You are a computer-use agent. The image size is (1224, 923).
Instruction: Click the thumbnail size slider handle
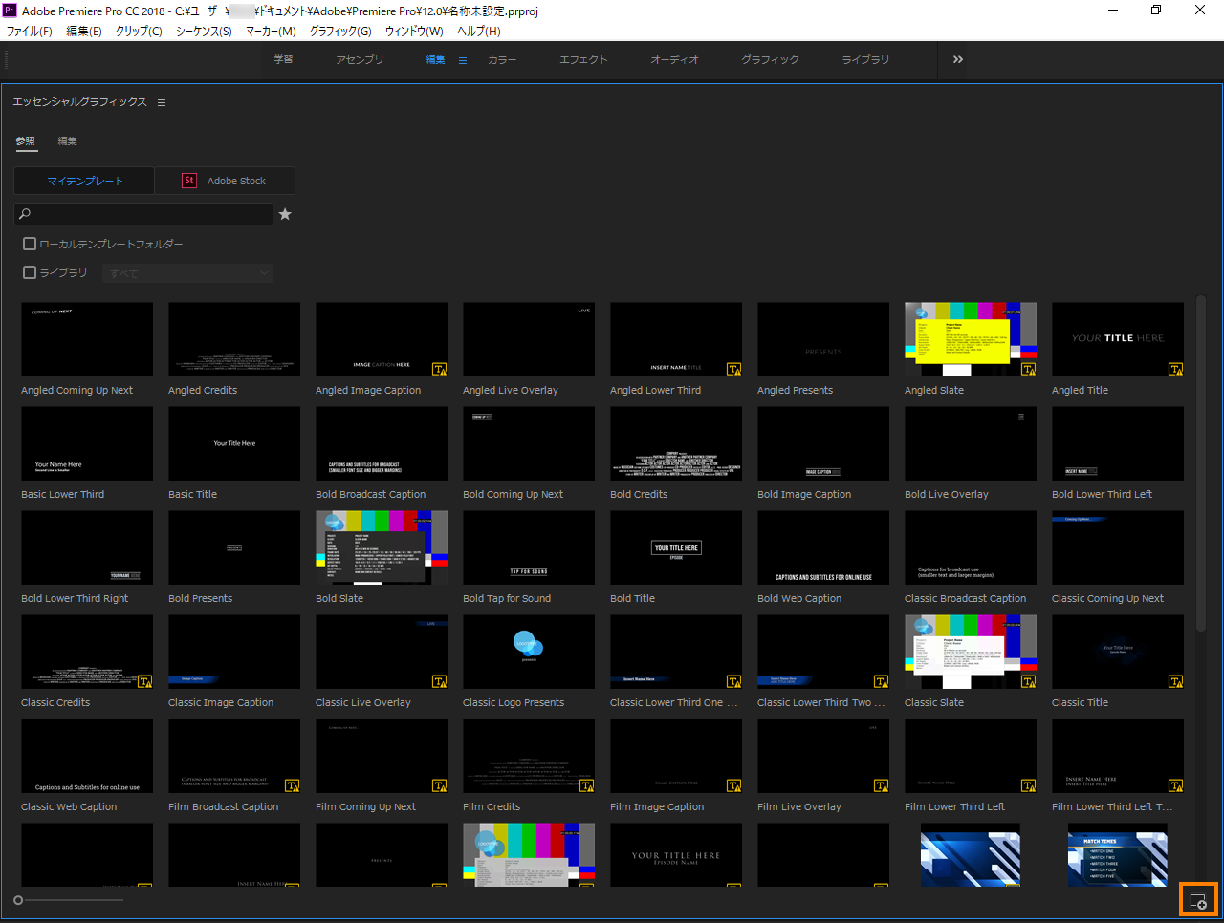[18, 900]
